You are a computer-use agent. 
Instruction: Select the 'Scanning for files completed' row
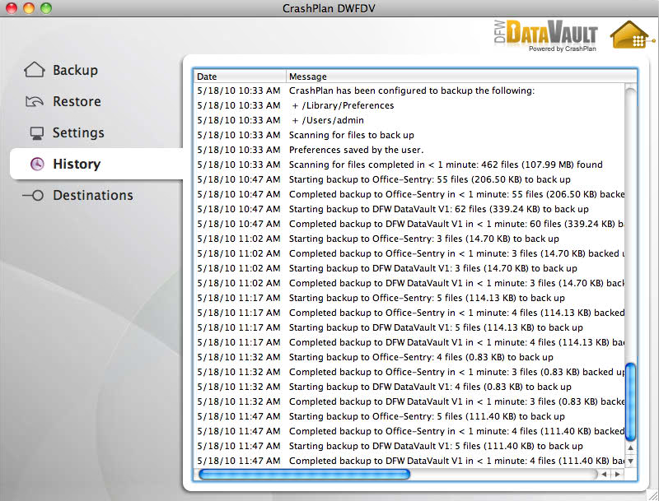[x=409, y=165]
